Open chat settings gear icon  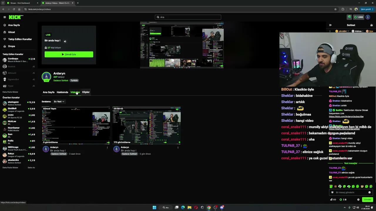click(358, 200)
